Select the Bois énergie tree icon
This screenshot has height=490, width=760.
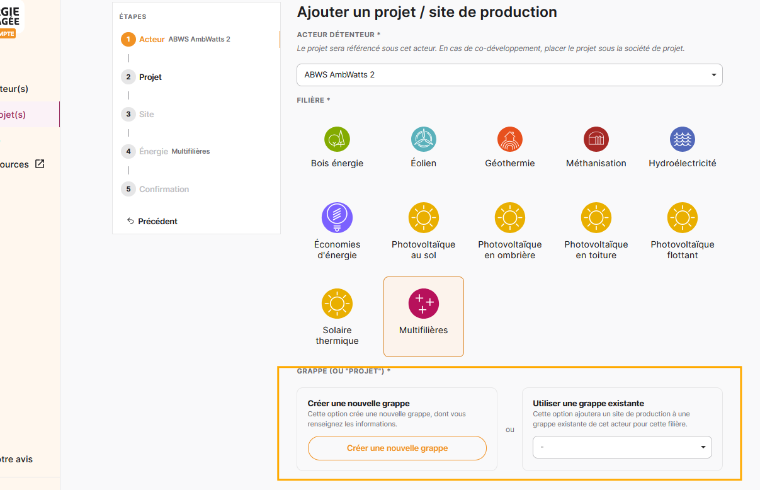click(337, 139)
